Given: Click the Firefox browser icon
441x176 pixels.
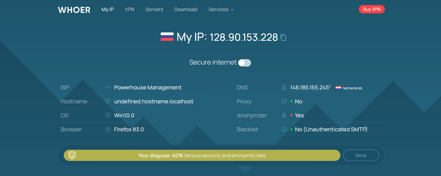Looking at the screenshot, I should point(108,130).
